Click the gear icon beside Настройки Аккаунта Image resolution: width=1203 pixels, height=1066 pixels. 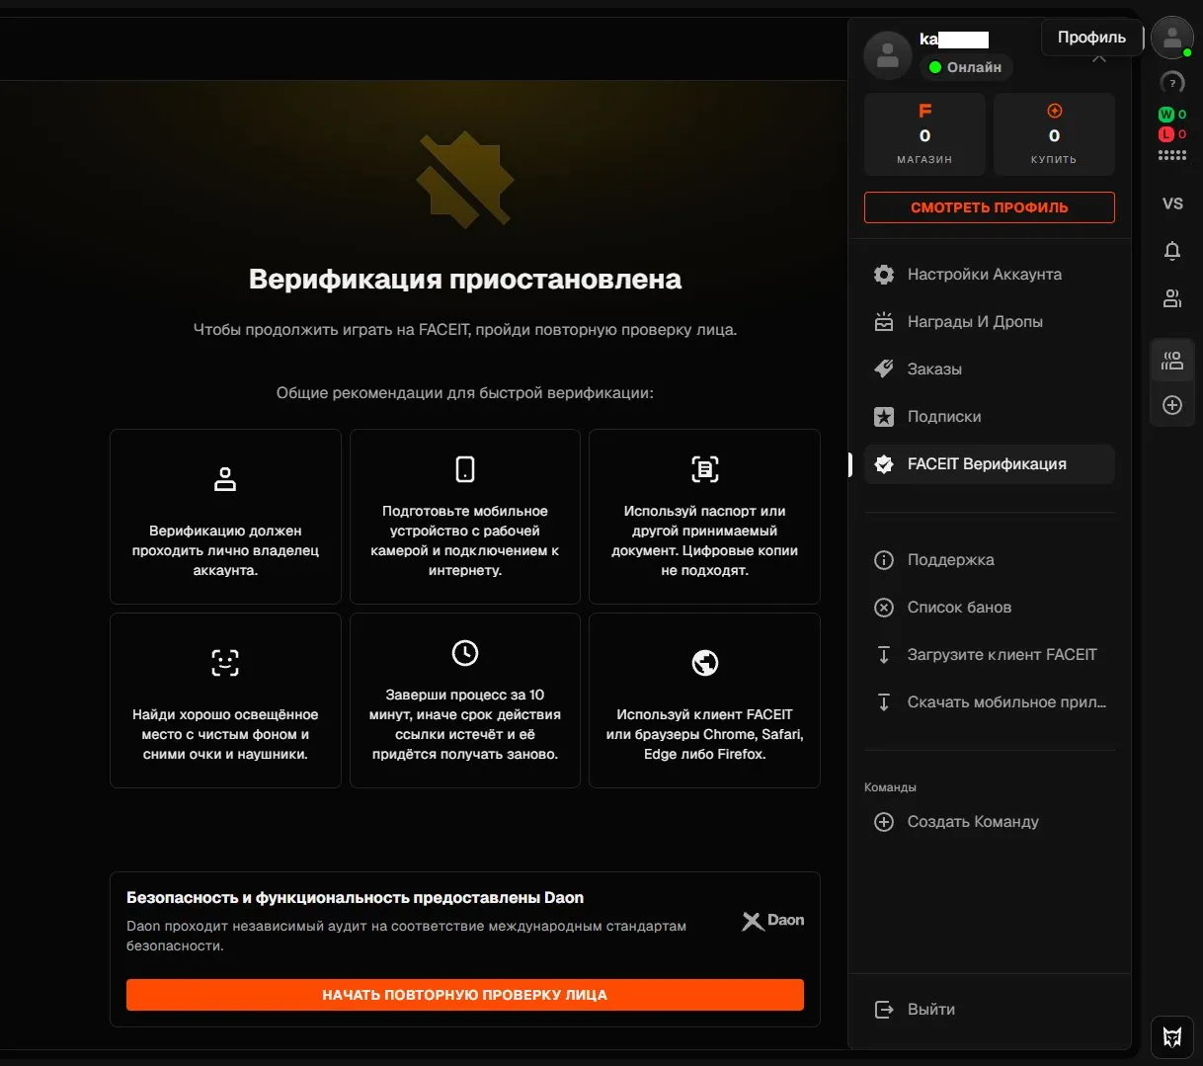(x=884, y=275)
